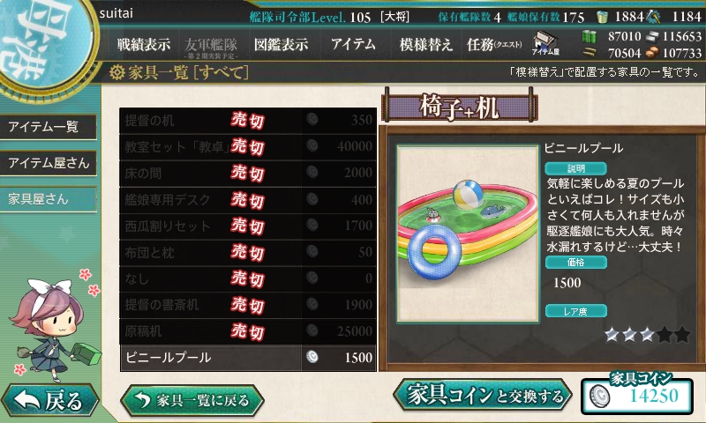Open the 模様替え menu item
706x423 pixels.
(x=425, y=44)
